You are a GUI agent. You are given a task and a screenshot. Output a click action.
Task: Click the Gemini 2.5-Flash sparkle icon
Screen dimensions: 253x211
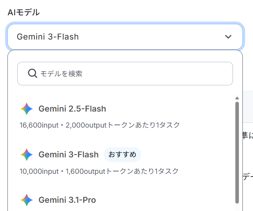click(27, 109)
